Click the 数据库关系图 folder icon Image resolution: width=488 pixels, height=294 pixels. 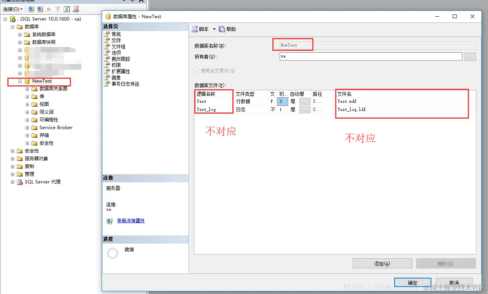point(35,89)
